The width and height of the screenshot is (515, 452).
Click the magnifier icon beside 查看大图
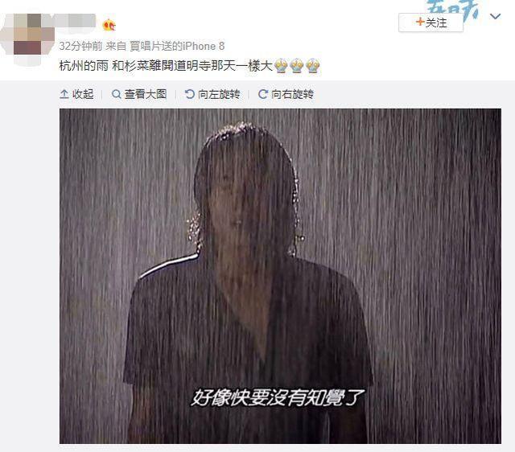116,94
